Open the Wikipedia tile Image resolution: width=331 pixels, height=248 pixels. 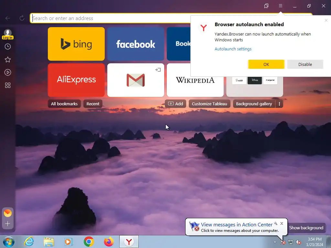coord(195,80)
